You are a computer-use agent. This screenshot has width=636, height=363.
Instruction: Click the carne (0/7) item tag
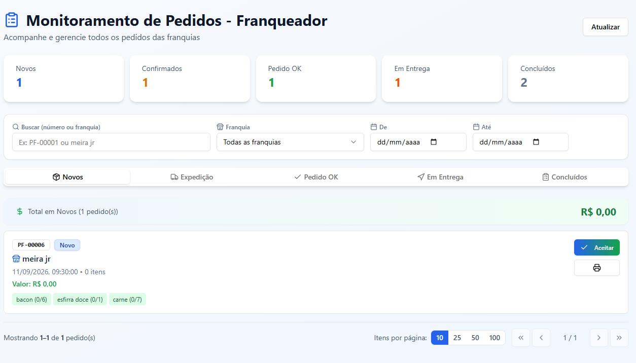point(127,299)
